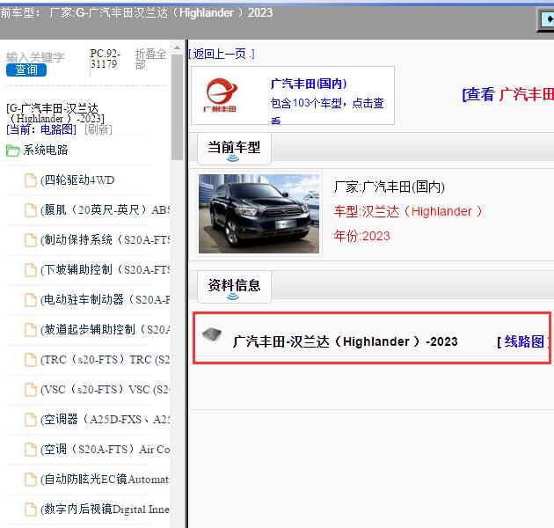Open 下坡辅助控制 (S20A-FTS) item
The height and width of the screenshot is (528, 554).
105,270
